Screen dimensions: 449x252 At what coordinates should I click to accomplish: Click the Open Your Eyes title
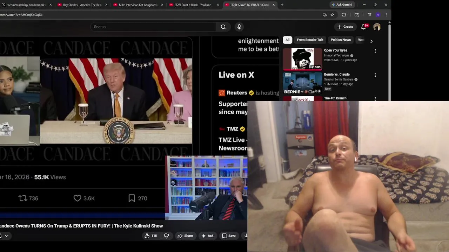tap(335, 50)
